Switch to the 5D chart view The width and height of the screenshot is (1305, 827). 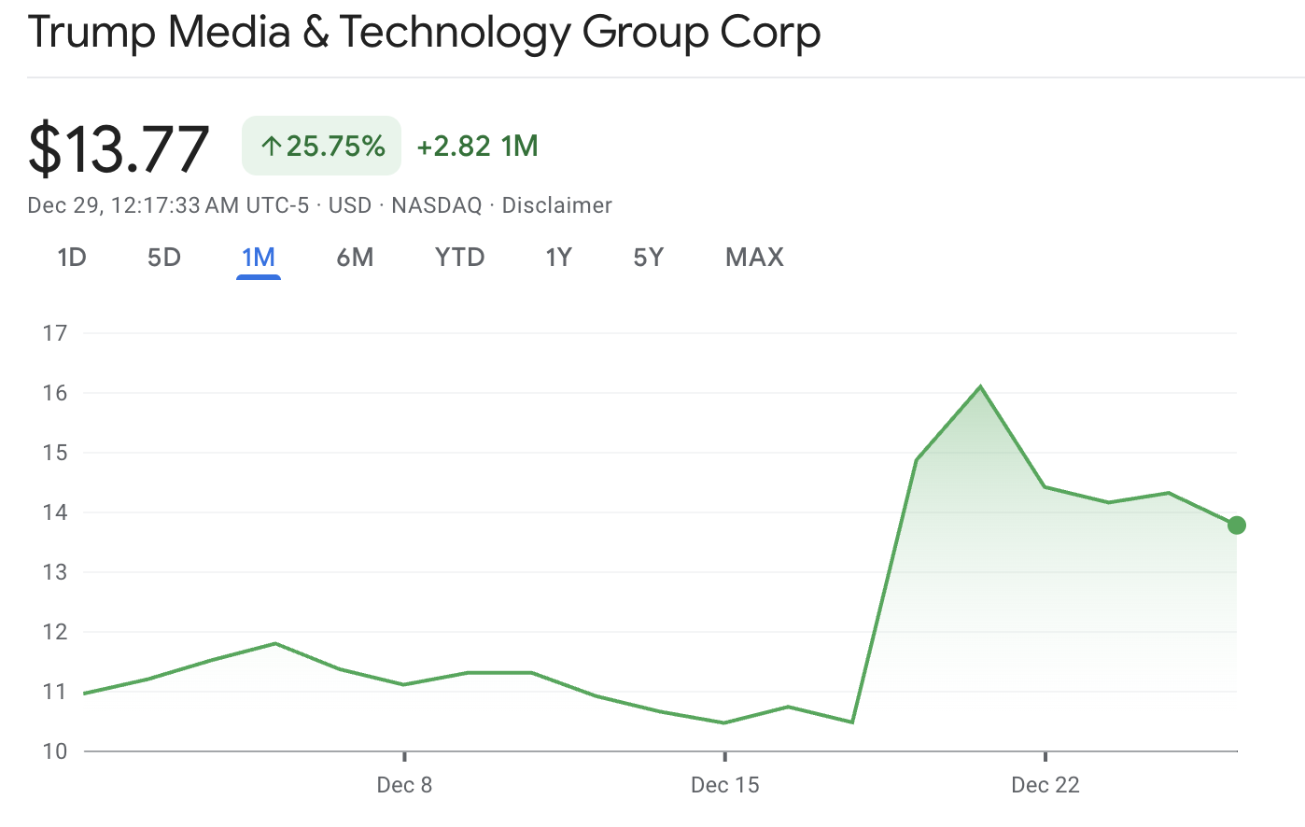(164, 257)
